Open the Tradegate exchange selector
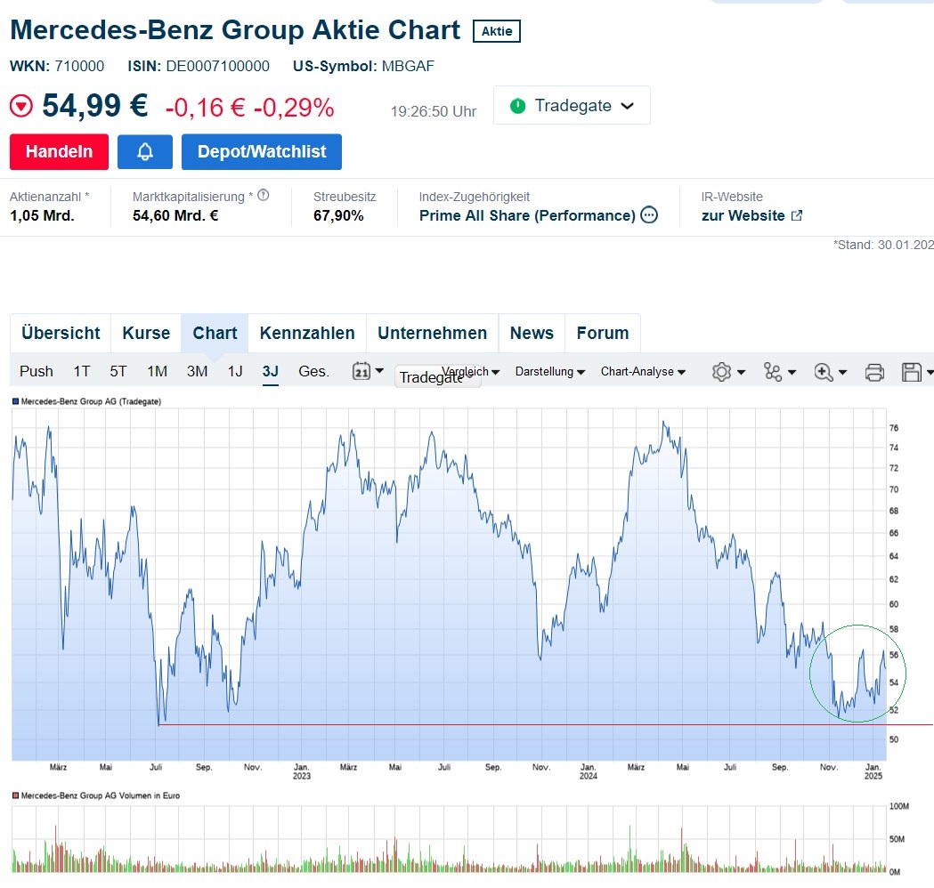The height and width of the screenshot is (888, 934). coord(572,105)
